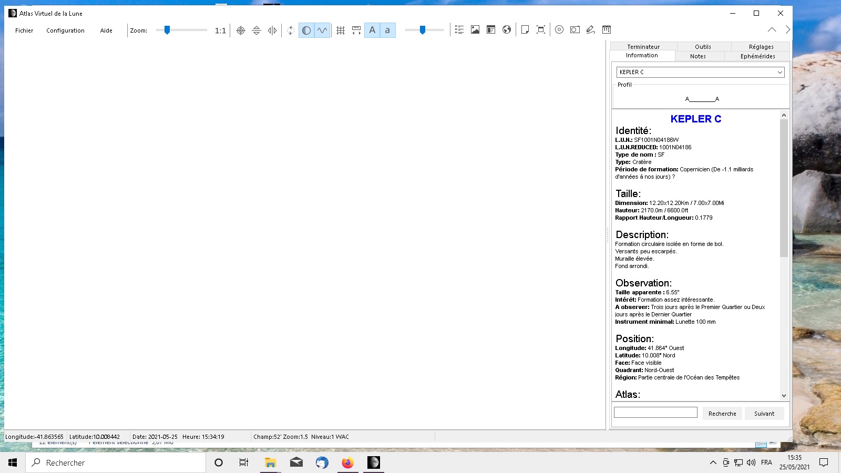The image size is (841, 473).
Task: Click the 'Position:' section heading
Action: pyautogui.click(x=635, y=339)
